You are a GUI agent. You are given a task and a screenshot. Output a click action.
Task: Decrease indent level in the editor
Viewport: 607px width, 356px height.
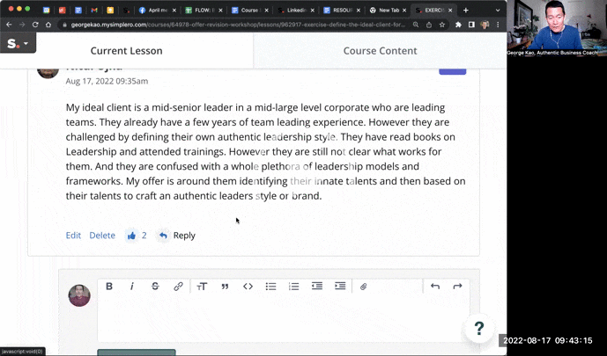317,286
